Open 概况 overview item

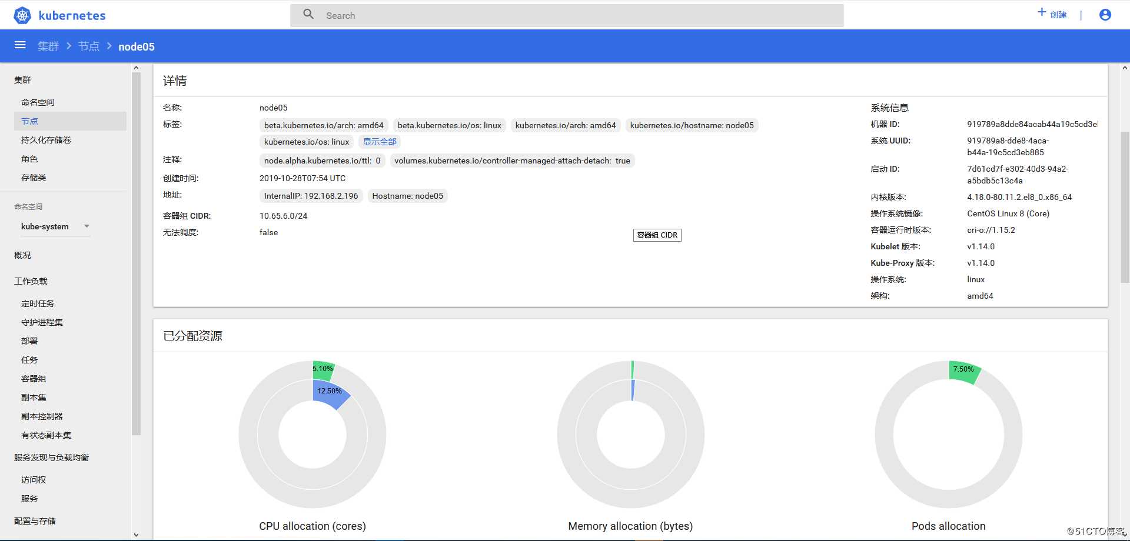click(x=22, y=255)
